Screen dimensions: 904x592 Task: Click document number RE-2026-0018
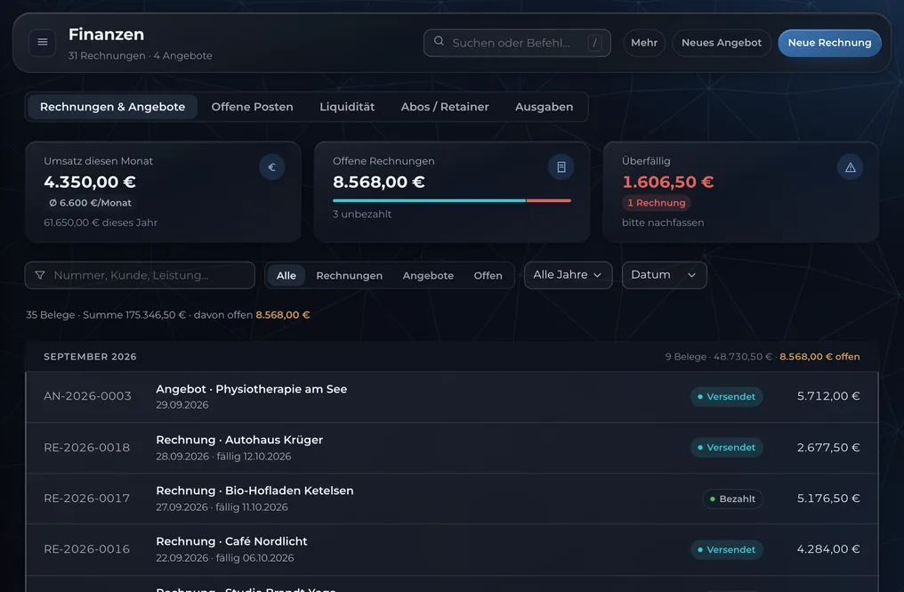[x=87, y=448]
